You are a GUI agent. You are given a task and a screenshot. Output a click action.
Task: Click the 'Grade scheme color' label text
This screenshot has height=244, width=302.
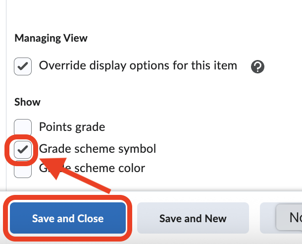99,168
